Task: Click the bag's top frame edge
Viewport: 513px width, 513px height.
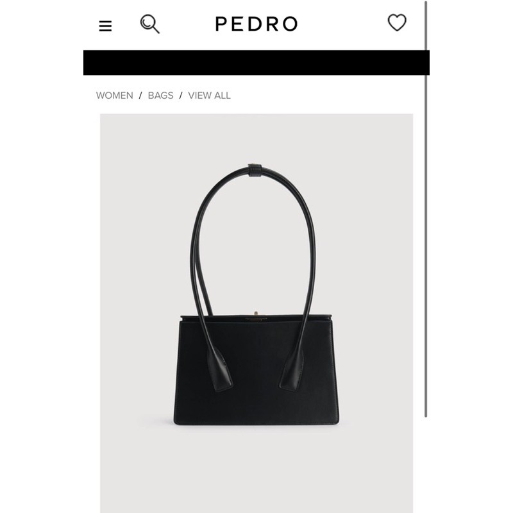Action: [256, 317]
